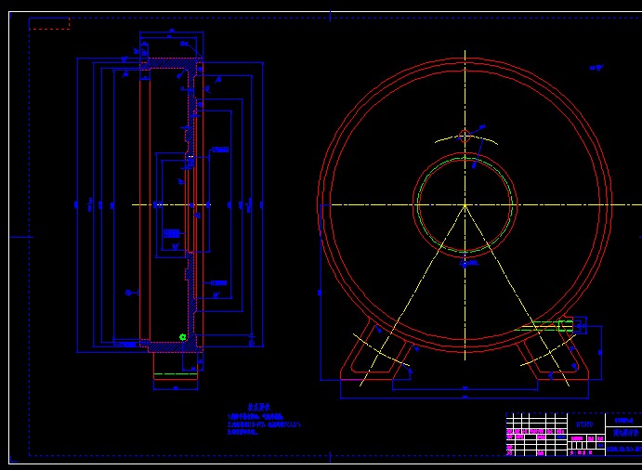Click the circle center point in front view
The height and width of the screenshot is (470, 642).
(465, 204)
